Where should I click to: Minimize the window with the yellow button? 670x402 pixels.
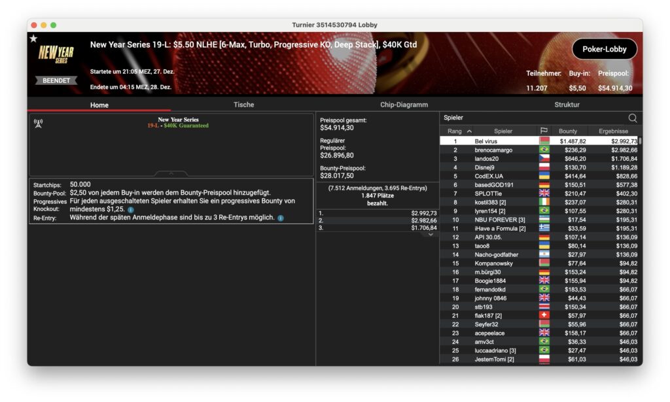pos(43,25)
